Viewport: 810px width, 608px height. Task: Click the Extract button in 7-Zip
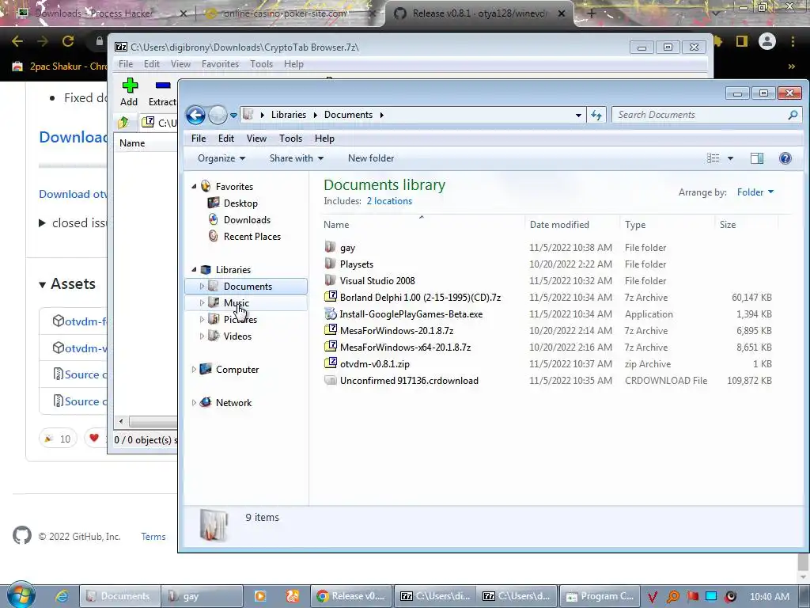pos(162,93)
